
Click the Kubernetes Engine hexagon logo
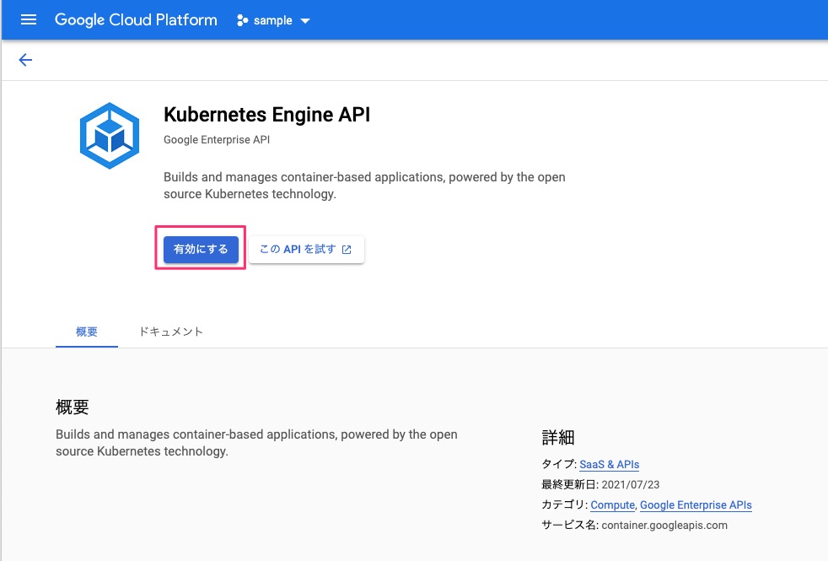pos(110,135)
